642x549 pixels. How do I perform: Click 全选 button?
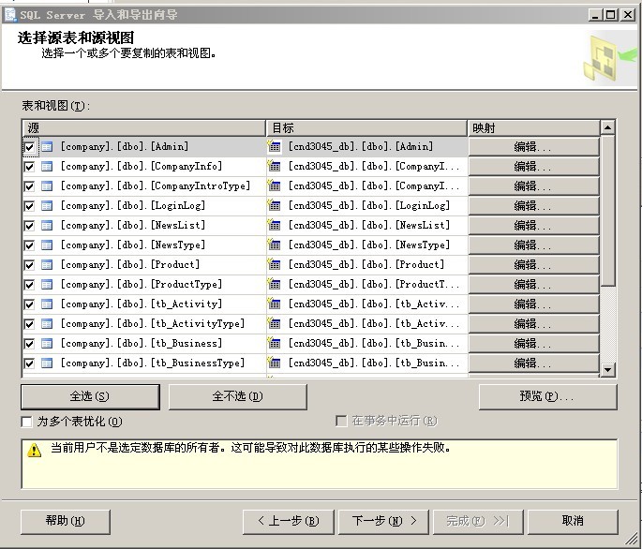coord(90,396)
